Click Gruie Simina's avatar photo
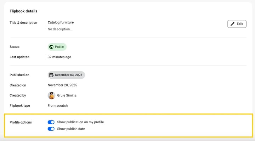 coord(51,95)
